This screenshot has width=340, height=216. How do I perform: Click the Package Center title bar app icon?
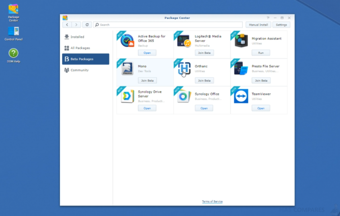click(x=65, y=18)
